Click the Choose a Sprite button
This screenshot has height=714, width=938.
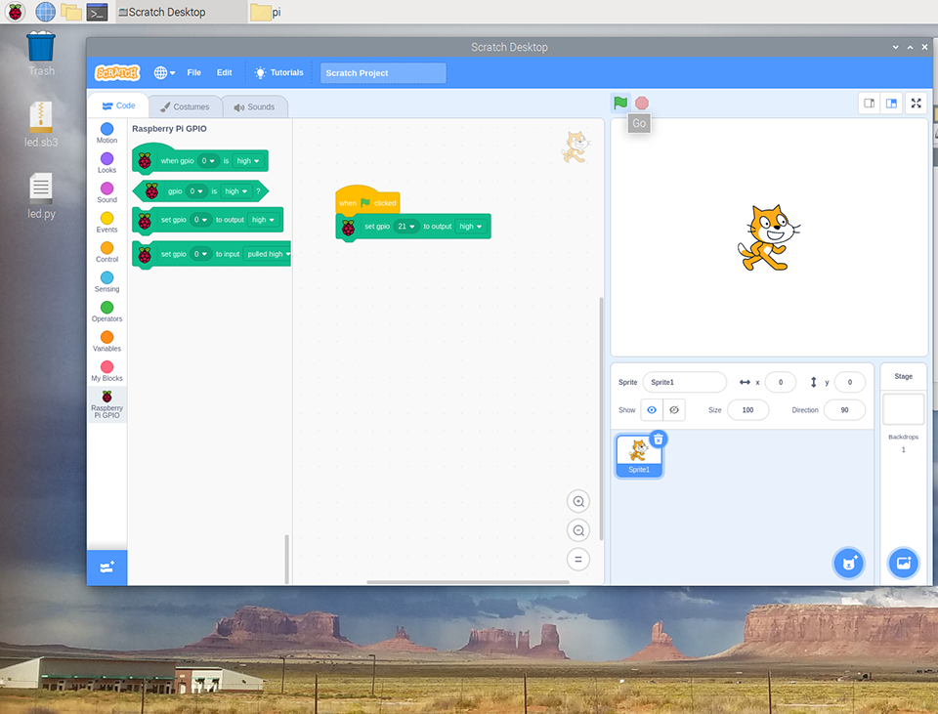[849, 564]
